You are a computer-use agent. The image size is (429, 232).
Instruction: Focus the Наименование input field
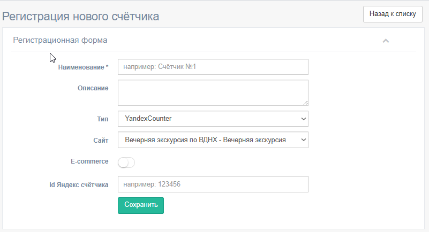pos(213,67)
